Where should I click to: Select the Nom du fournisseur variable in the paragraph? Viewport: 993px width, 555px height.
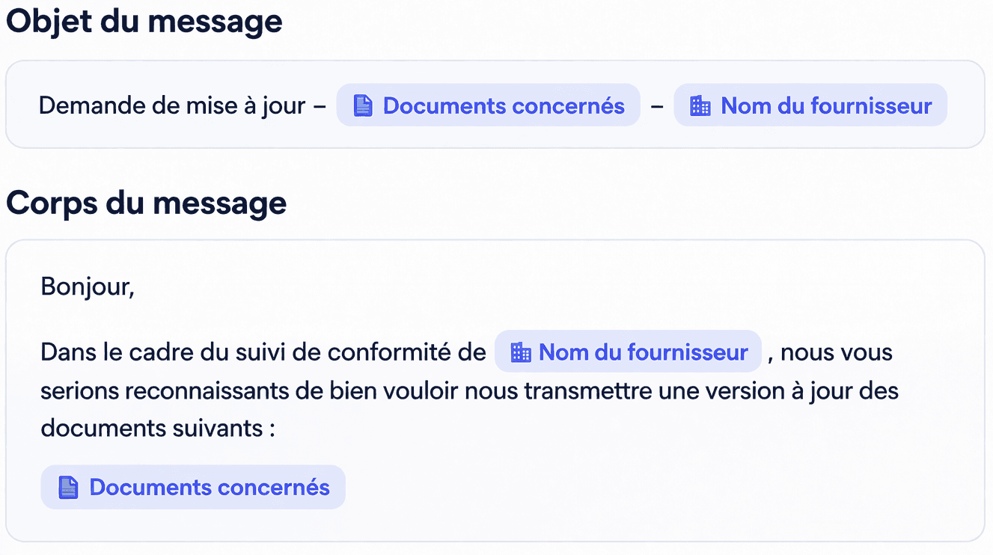coord(628,352)
